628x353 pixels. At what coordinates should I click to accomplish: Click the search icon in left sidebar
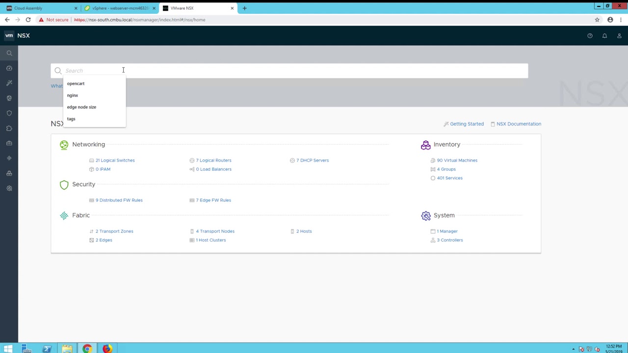[9, 53]
